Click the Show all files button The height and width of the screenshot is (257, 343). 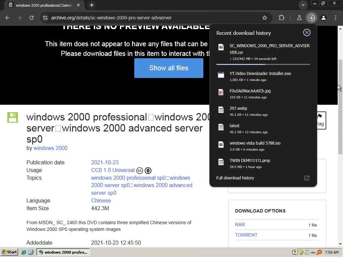[169, 68]
